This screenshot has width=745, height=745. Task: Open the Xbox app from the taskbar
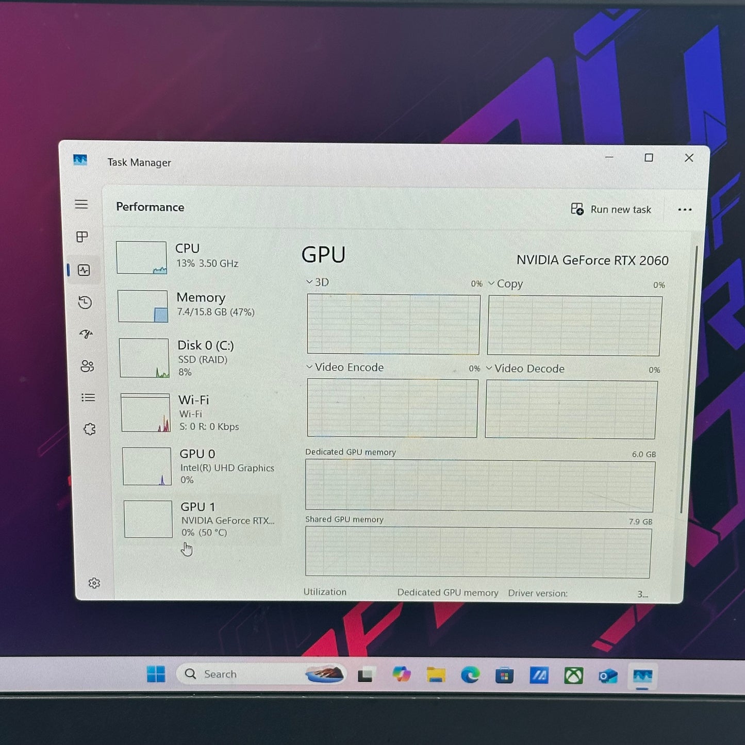coord(573,675)
